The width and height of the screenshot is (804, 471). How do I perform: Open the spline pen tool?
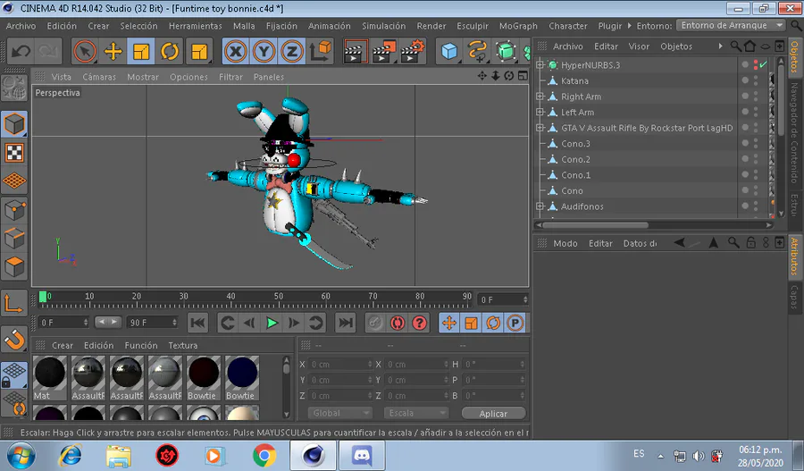click(x=477, y=51)
